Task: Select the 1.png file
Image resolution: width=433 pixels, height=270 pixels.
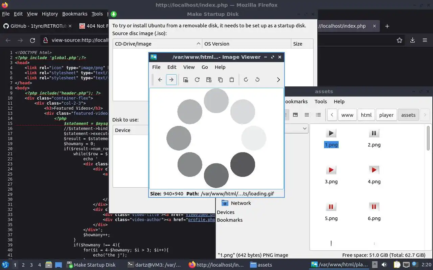Action: pos(331,138)
